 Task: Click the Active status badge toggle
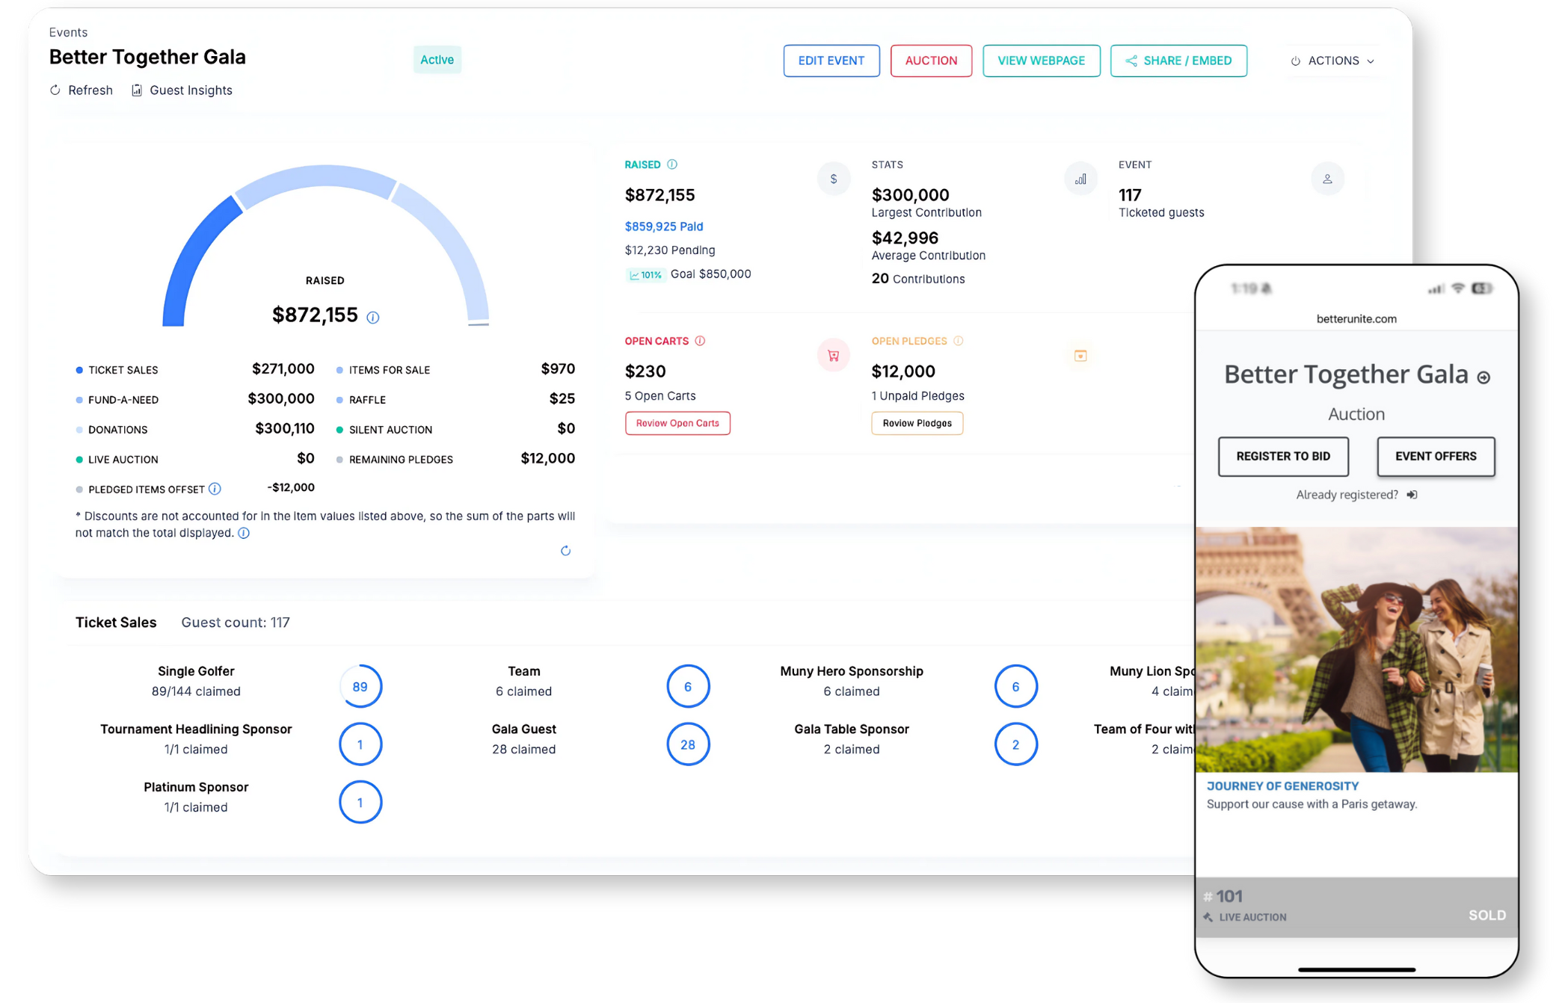click(x=437, y=59)
